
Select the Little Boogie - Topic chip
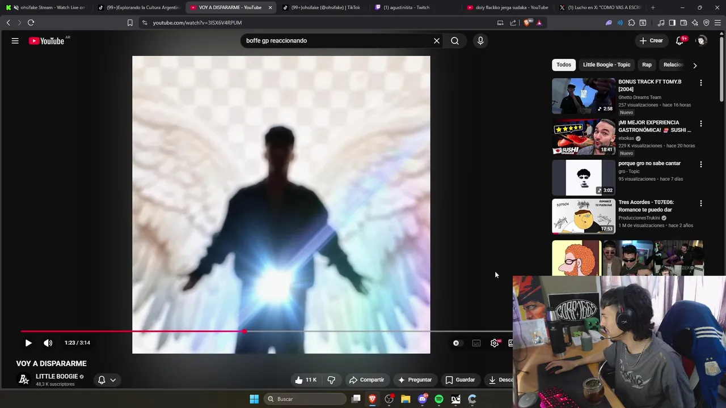[x=606, y=65]
